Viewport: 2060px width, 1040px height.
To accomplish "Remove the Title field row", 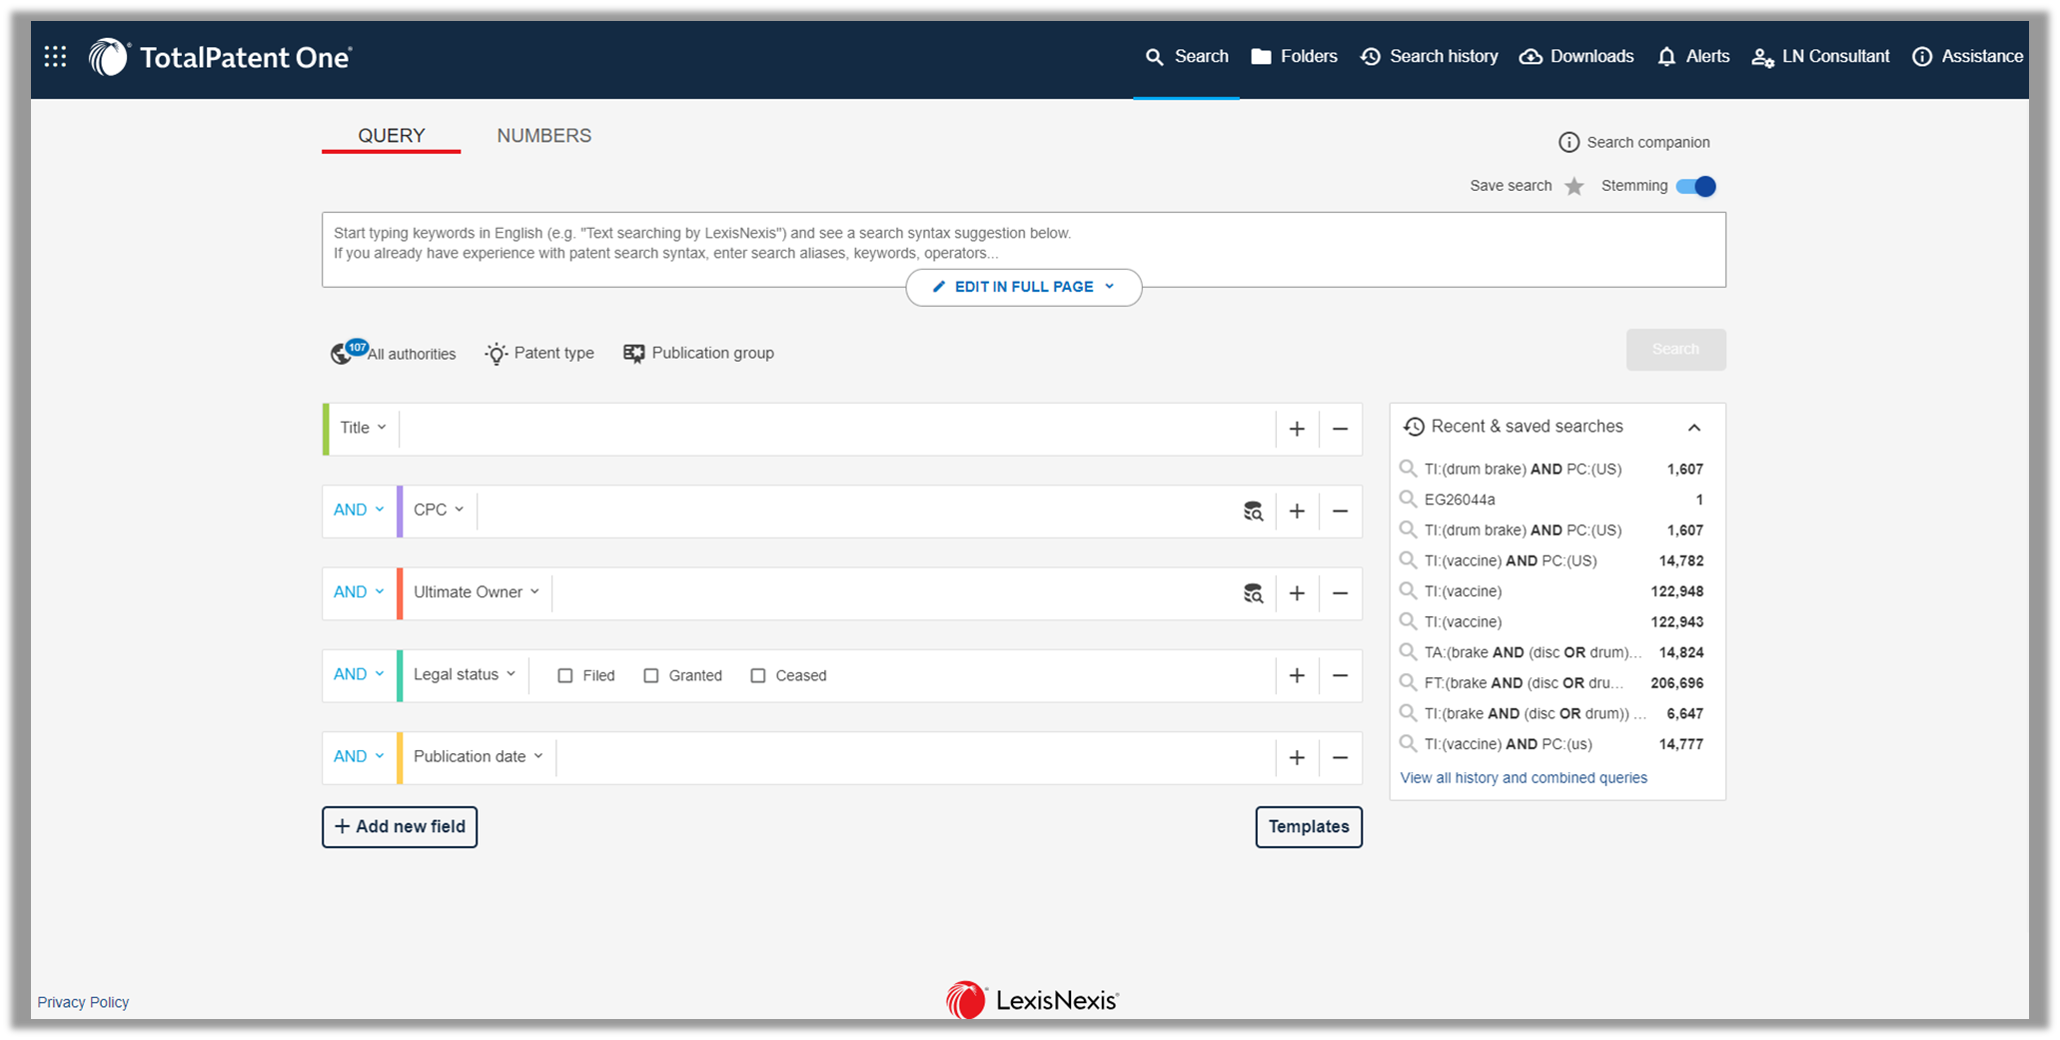I will [x=1340, y=429].
